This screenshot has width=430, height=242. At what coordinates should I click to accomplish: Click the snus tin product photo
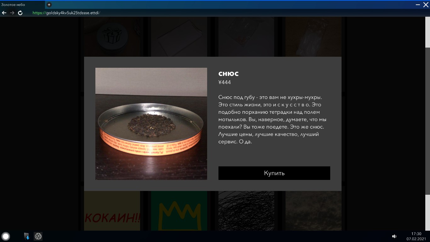click(x=151, y=124)
